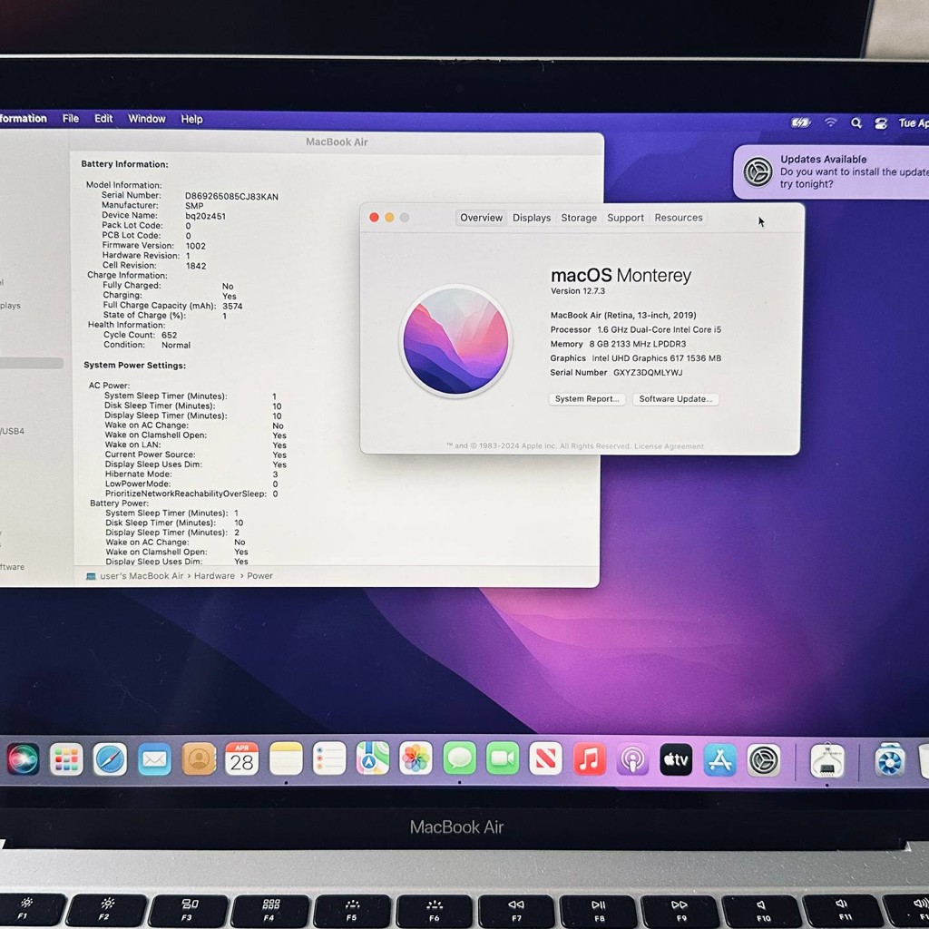Open Notes app from the Dock
929x929 pixels.
tap(286, 759)
